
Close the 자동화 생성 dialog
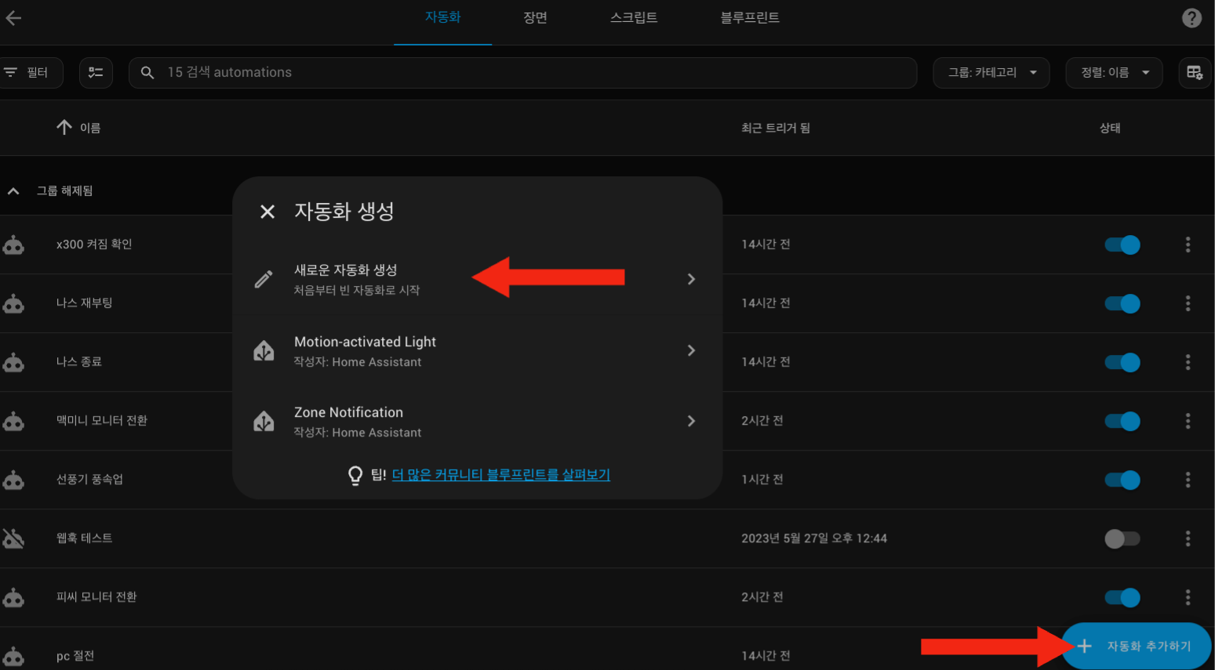[x=267, y=212]
